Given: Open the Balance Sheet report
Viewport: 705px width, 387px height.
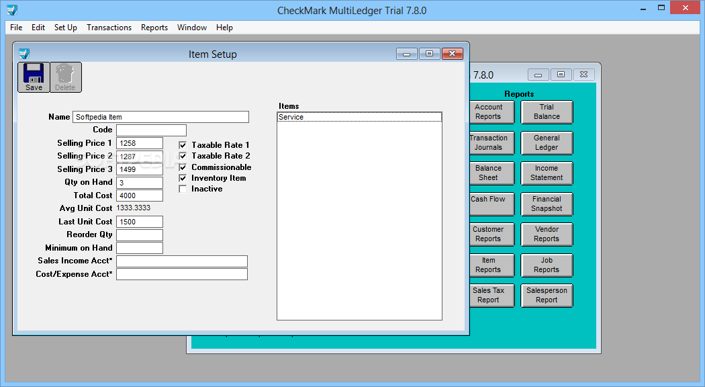Looking at the screenshot, I should point(491,173).
